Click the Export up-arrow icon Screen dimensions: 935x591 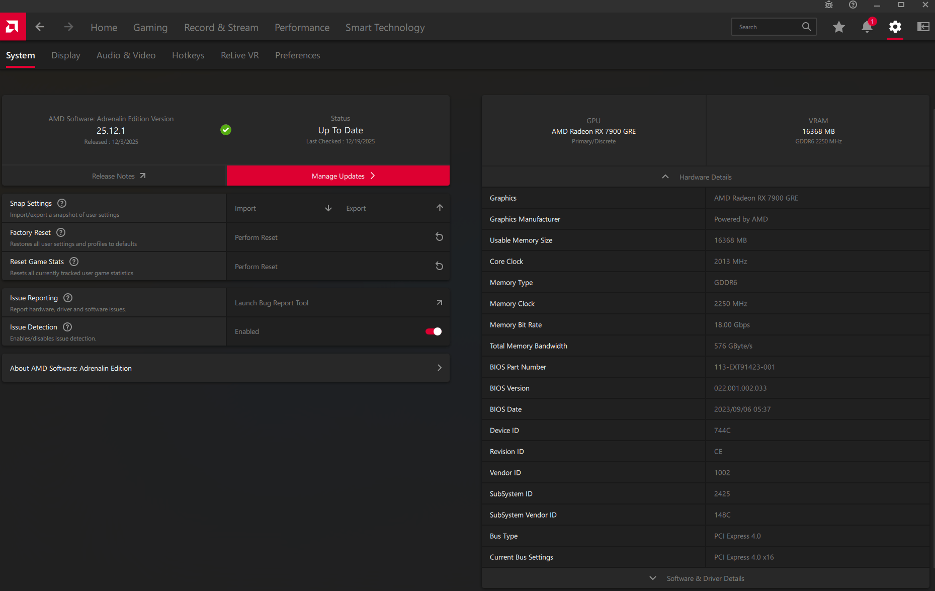click(440, 208)
